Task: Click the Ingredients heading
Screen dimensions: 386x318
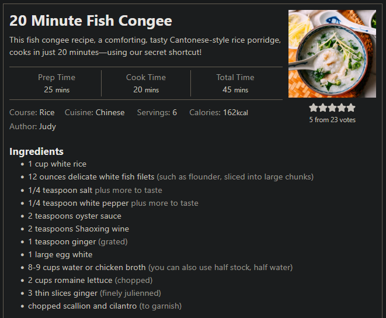Action: pyautogui.click(x=36, y=151)
